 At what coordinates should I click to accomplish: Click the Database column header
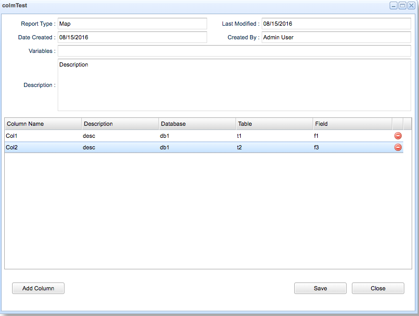(197, 124)
